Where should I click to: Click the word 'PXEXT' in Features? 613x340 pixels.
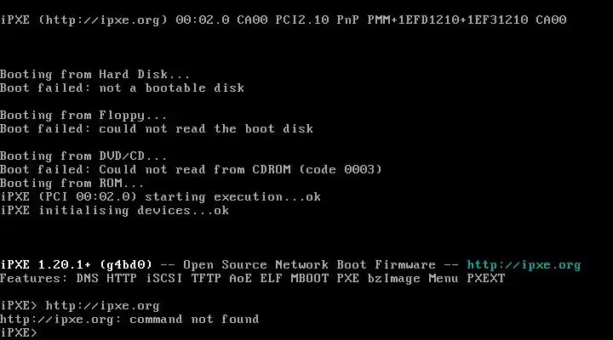tap(486, 278)
